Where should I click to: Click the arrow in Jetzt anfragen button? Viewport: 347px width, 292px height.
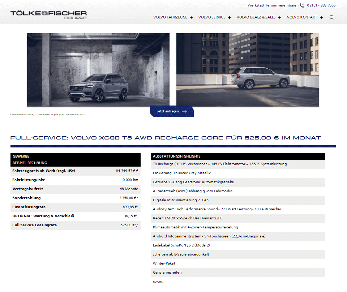pyautogui.click(x=184, y=112)
